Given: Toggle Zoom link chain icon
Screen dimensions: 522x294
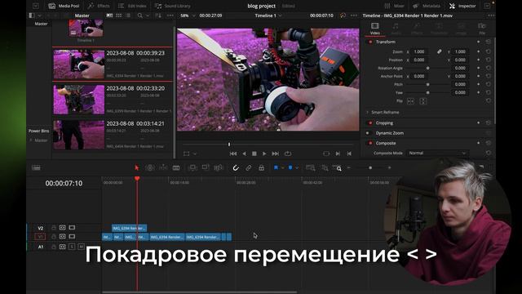Looking at the screenshot, I should [440, 51].
